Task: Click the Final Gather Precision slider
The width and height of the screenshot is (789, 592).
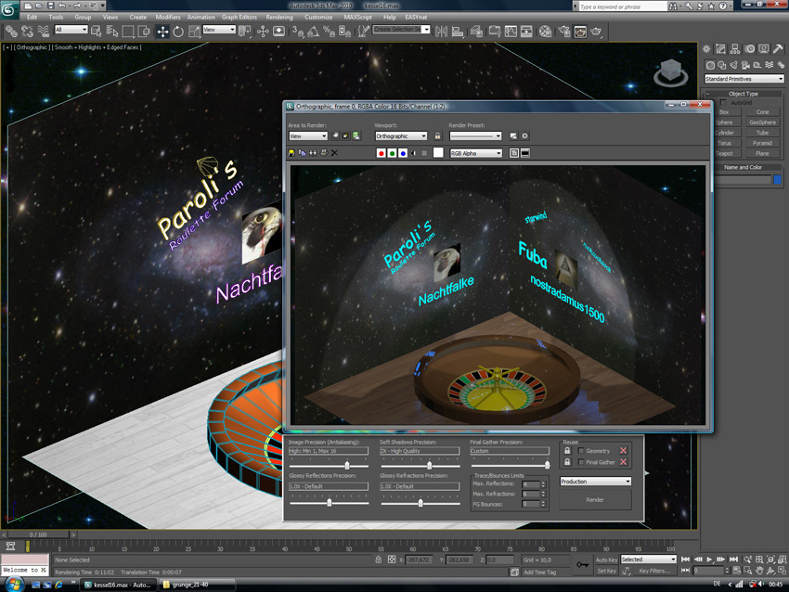Action: (x=547, y=465)
